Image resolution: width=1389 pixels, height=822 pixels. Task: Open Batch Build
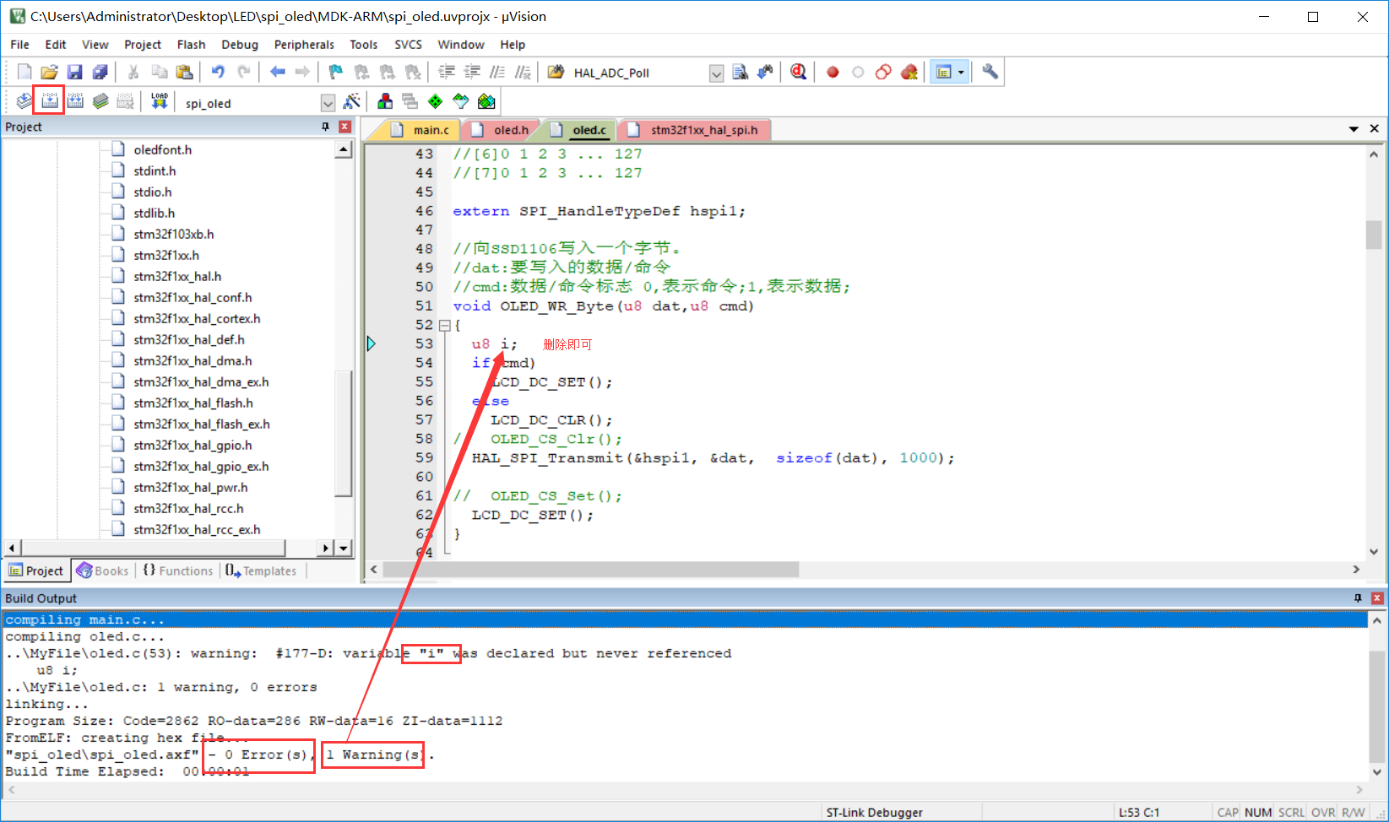click(x=100, y=102)
